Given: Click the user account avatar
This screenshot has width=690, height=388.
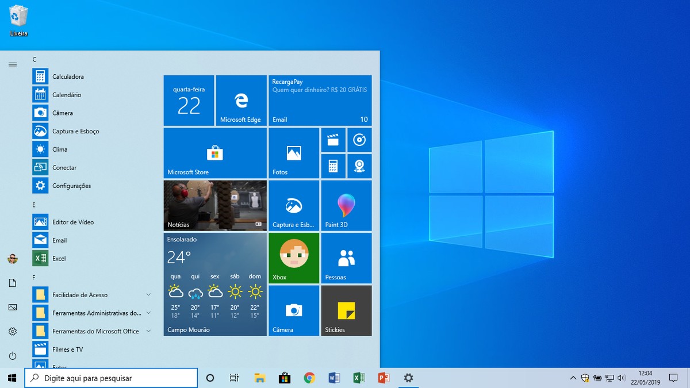Looking at the screenshot, I should pyautogui.click(x=13, y=259).
